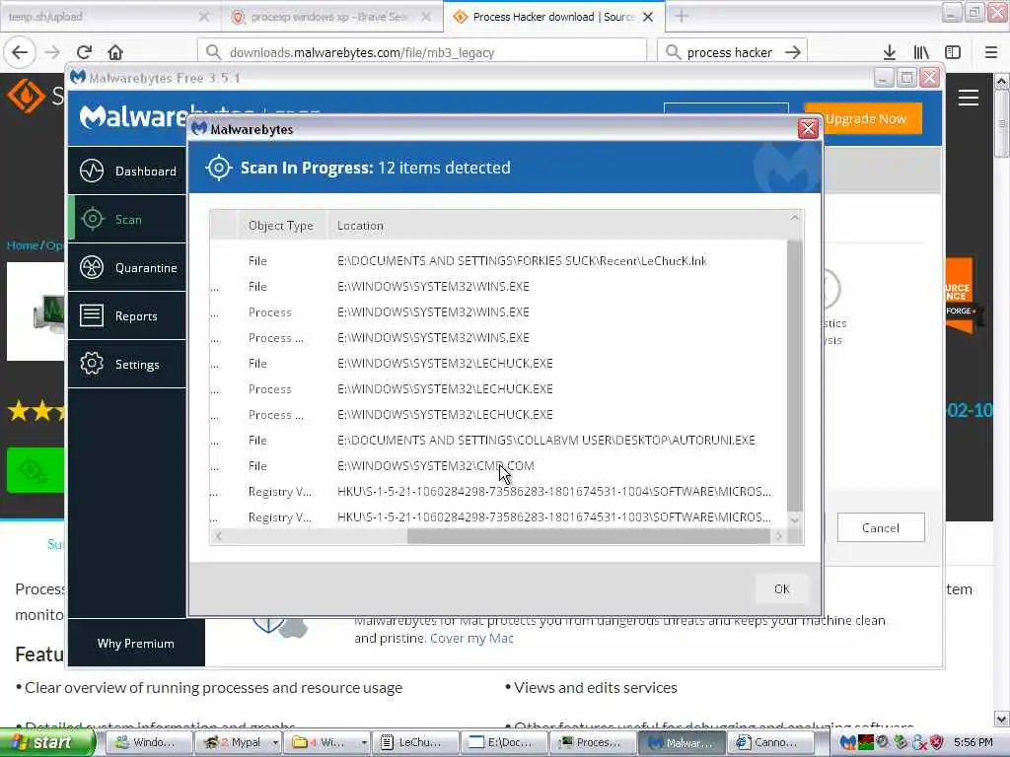Screen dimensions: 1010x757
Task: Toggle the browser sidebar icon
Action: (x=953, y=52)
